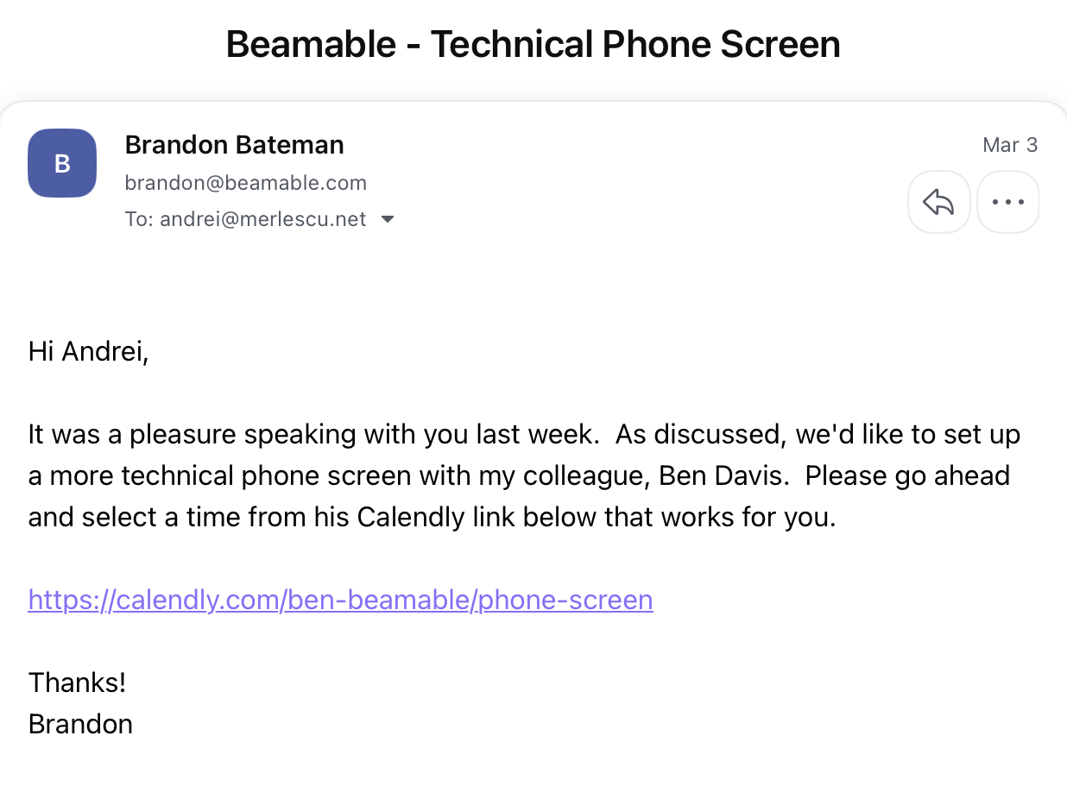Click the 'Brandon' signature at the bottom
This screenshot has width=1067, height=786.
click(x=80, y=723)
